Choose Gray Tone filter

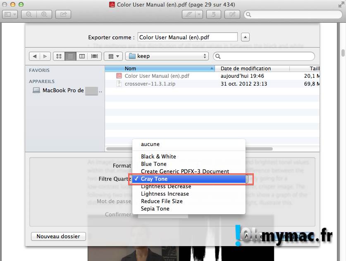[x=189, y=179]
